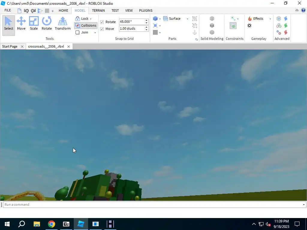This screenshot has width=307, height=230.
Task: Click the Anchor icon
Action: [194, 32]
